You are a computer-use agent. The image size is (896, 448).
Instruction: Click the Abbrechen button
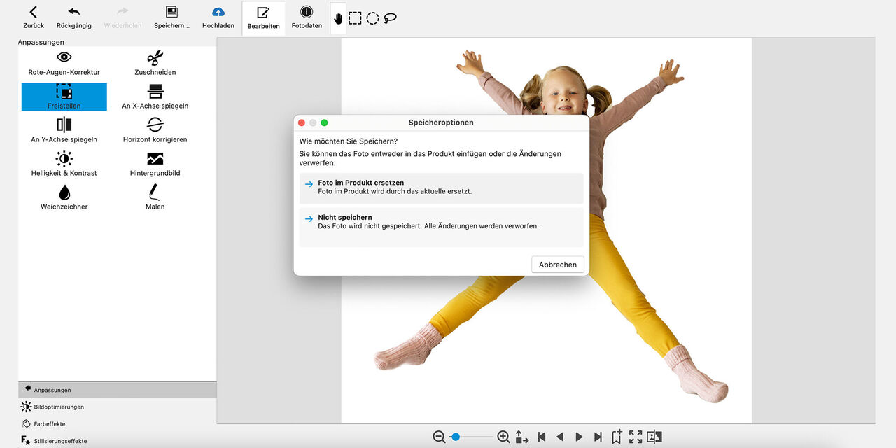(x=558, y=265)
